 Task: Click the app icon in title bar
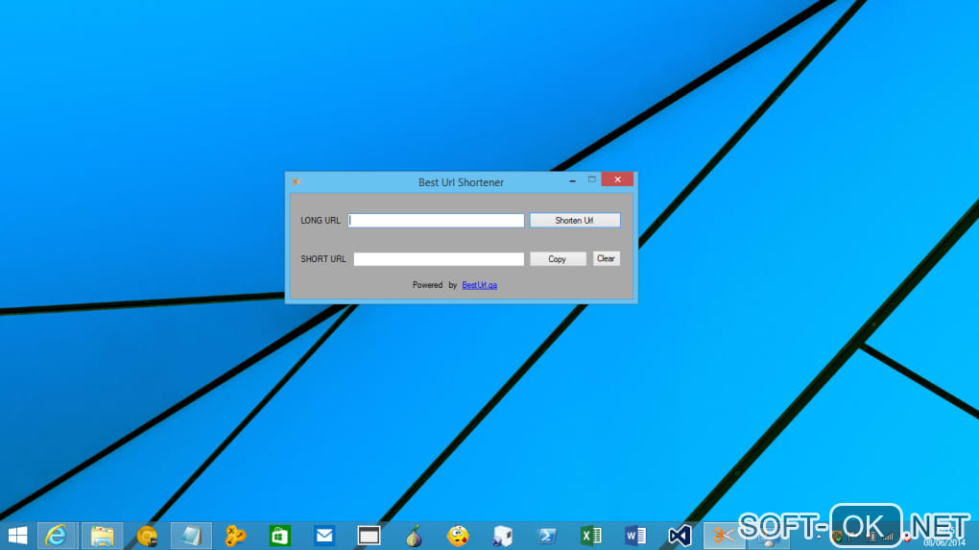coord(296,181)
